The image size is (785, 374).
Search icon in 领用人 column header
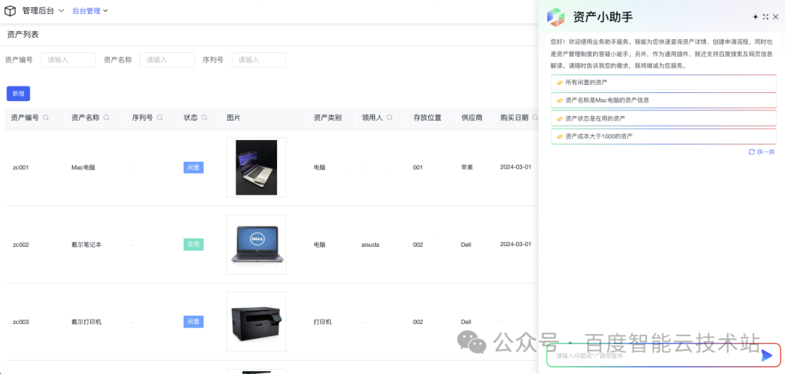390,118
